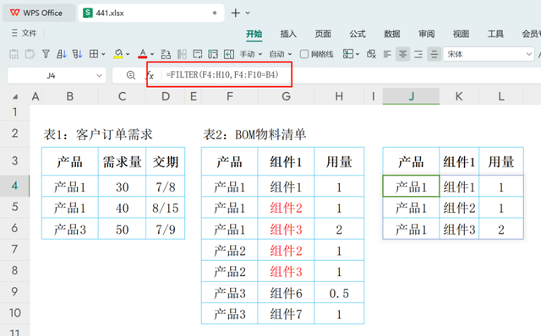Sort descending with the Z-A icon

click(x=77, y=54)
